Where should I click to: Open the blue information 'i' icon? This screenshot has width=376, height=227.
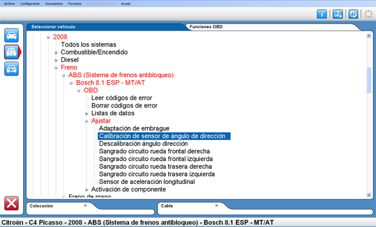pos(322,14)
